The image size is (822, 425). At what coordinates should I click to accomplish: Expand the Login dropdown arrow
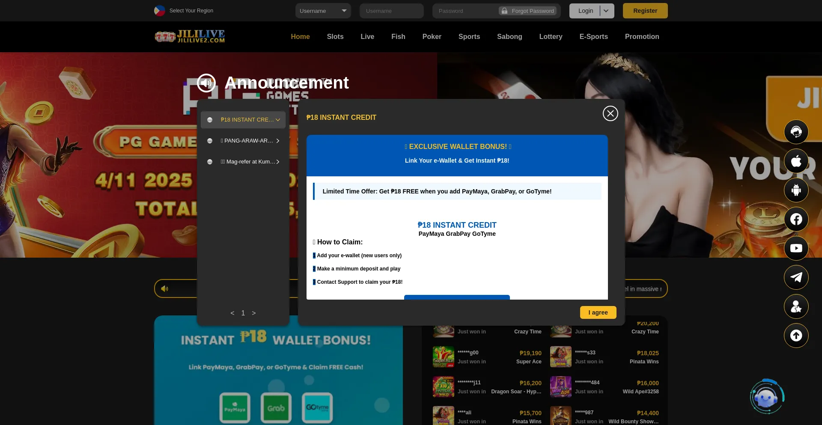tap(606, 11)
